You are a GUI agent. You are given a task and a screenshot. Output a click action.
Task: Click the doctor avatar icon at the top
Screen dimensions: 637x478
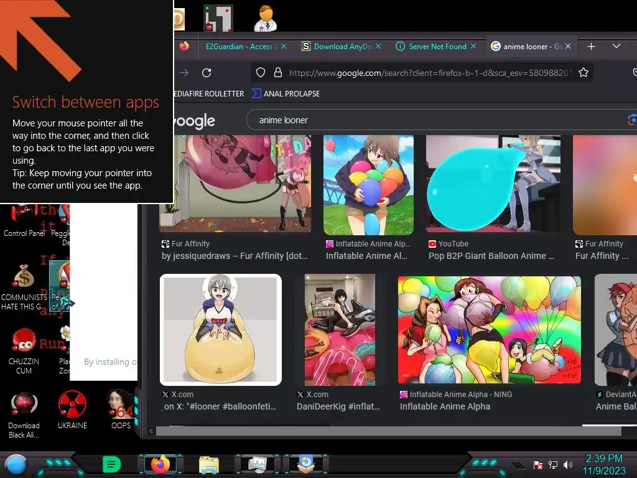click(x=266, y=18)
